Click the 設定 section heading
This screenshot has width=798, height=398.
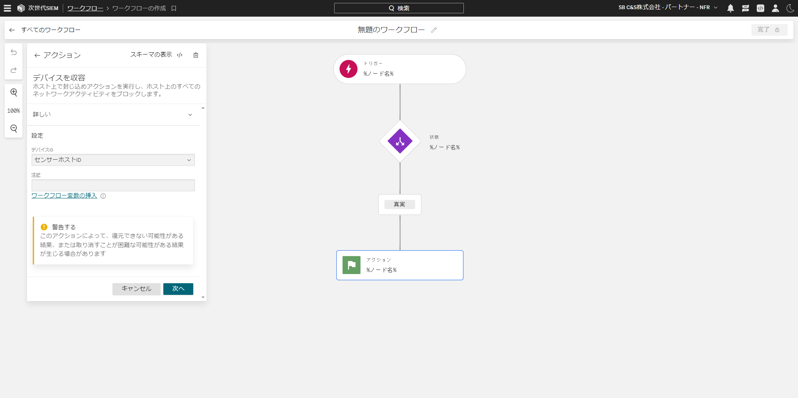[x=37, y=136]
